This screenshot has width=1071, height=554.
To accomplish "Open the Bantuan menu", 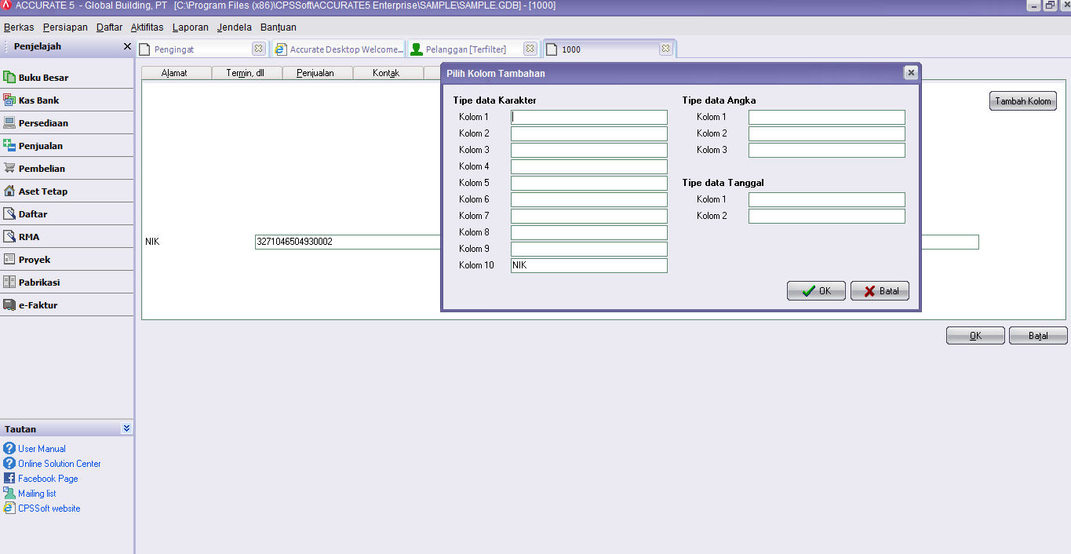I will pos(279,27).
